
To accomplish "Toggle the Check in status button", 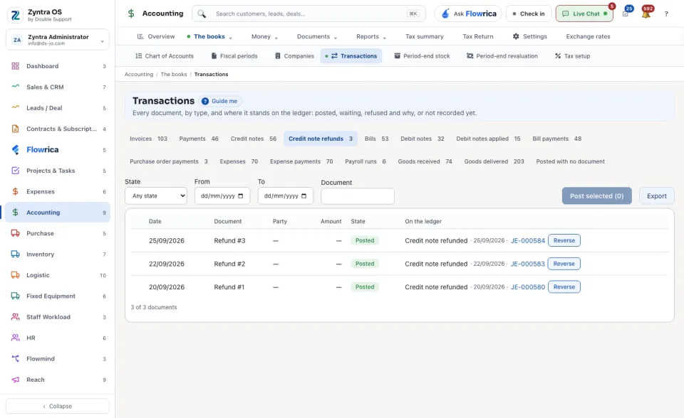I will pyautogui.click(x=529, y=14).
